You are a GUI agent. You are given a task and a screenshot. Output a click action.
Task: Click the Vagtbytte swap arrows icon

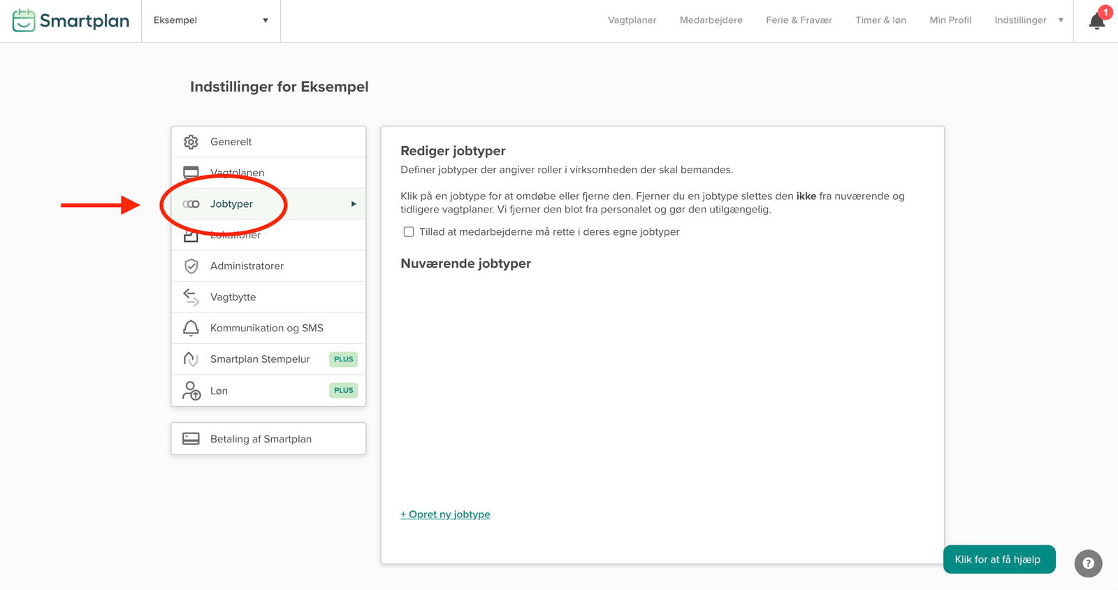[191, 297]
